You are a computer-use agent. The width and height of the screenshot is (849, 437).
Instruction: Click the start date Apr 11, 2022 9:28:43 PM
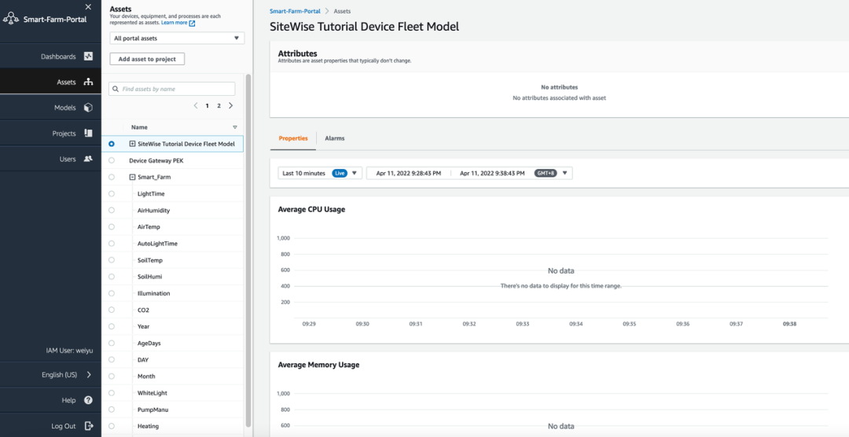[409, 173]
